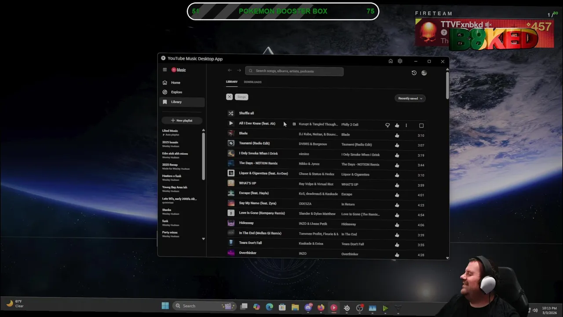Play All I Ever Knew with the play icon
The image size is (563, 317).
231,123
